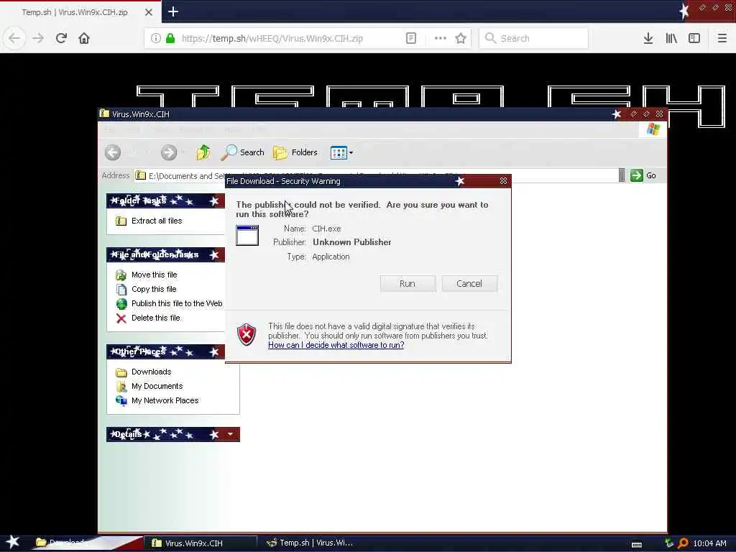The height and width of the screenshot is (552, 736).
Task: Expand the Details panel
Action: 230,434
